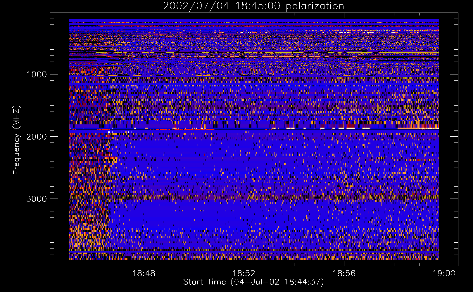Select the 'Frequency (MHZ)' axis label
The image size is (473, 292).
[x=17, y=140]
